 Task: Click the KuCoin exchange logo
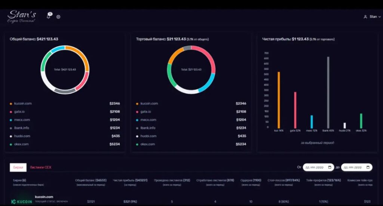click(x=21, y=202)
